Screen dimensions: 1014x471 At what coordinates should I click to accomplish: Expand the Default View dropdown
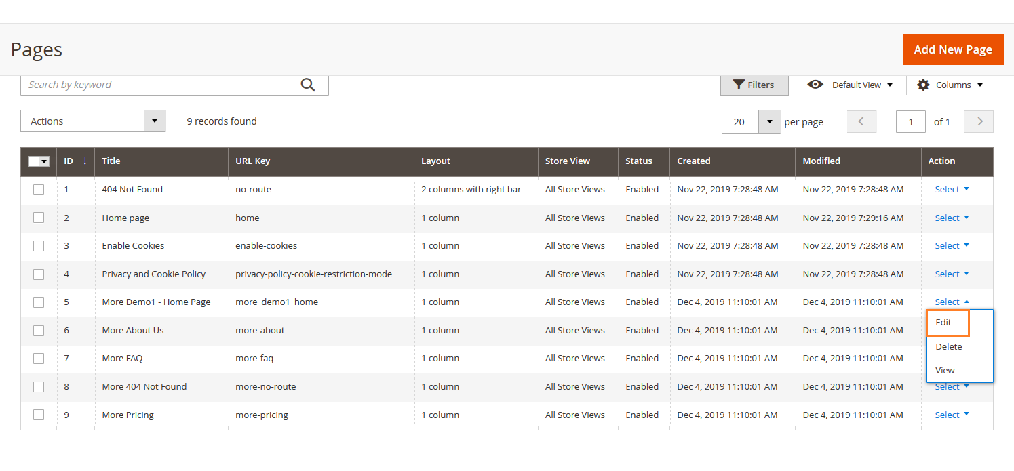(861, 85)
